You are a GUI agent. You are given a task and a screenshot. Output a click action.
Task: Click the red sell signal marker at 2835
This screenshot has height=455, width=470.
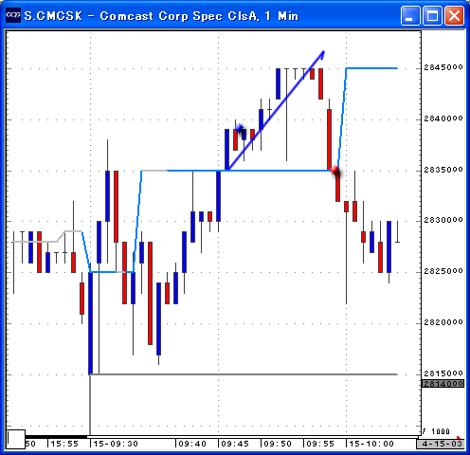click(335, 172)
